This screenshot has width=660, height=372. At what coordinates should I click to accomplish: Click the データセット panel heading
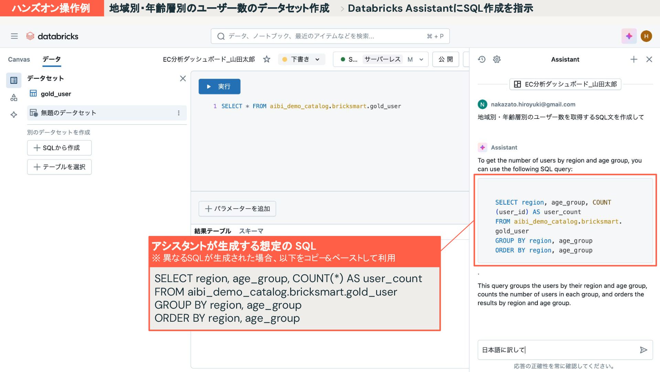click(x=45, y=78)
